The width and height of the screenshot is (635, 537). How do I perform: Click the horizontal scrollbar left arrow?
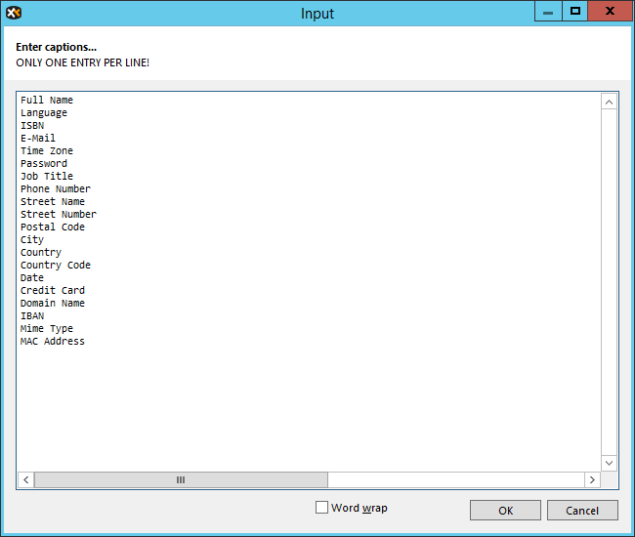point(25,480)
